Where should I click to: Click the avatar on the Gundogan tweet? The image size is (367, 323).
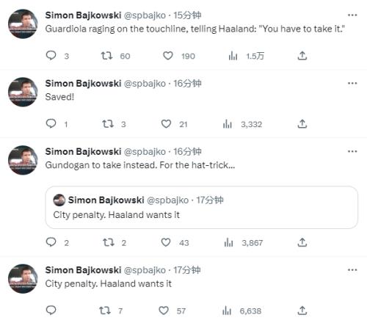[x=23, y=160]
